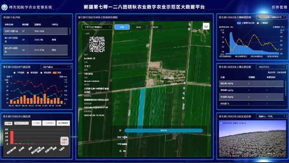
Task: Click the 图片 button in pest monitoring panel
Action: point(37,123)
